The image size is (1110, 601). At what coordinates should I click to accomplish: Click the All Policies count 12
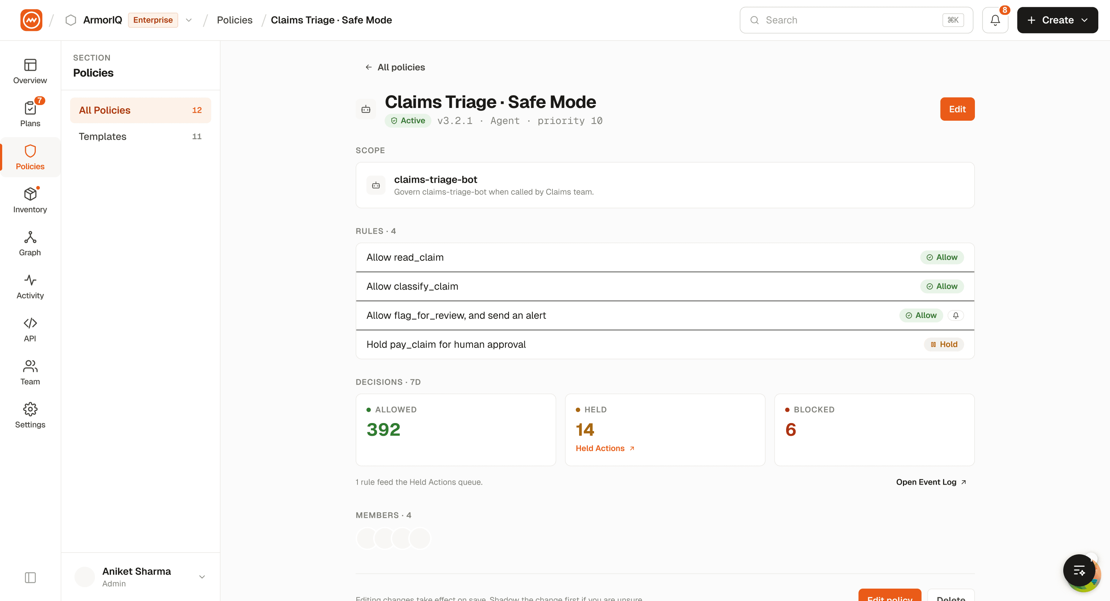pyautogui.click(x=196, y=110)
